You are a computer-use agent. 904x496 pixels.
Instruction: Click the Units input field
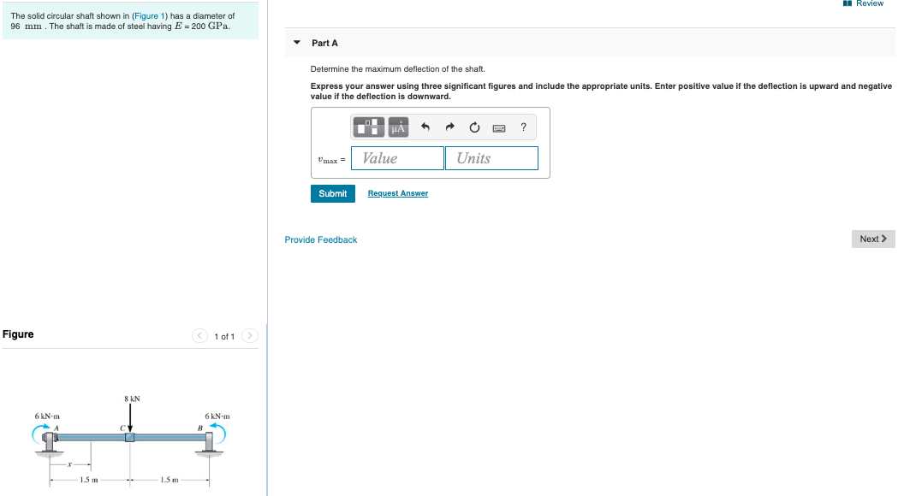pos(491,158)
